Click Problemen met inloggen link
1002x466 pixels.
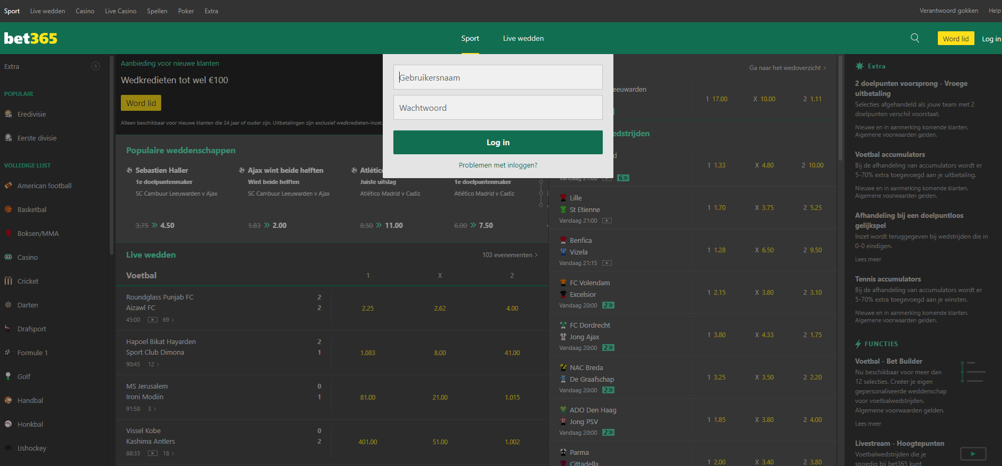498,165
